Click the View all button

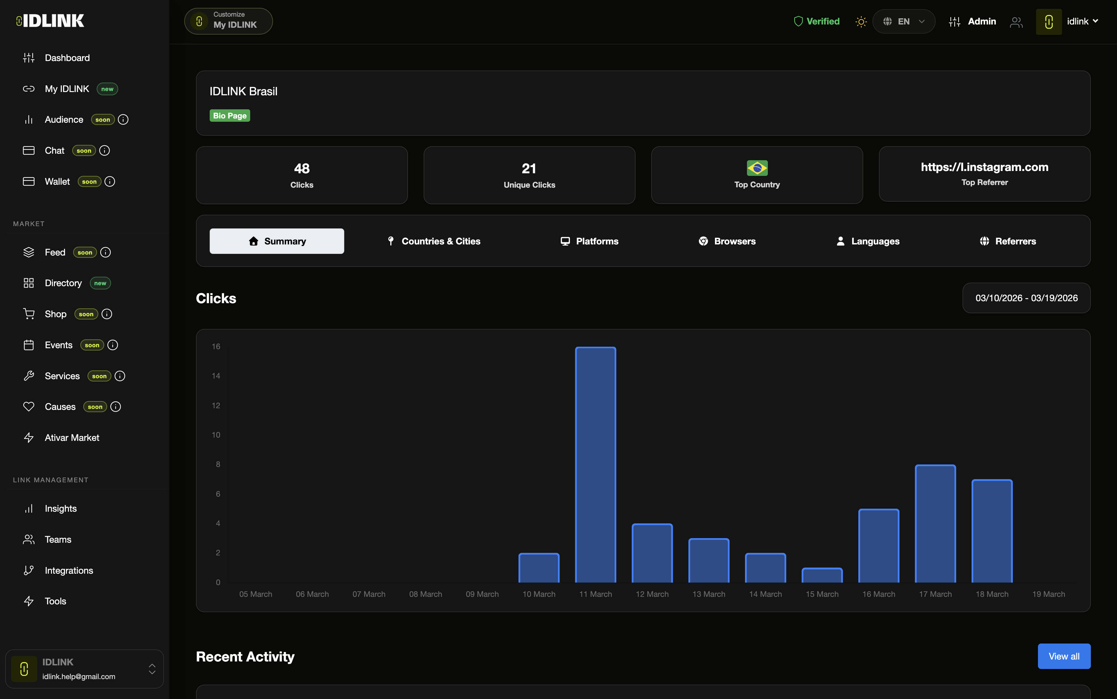pos(1063,656)
